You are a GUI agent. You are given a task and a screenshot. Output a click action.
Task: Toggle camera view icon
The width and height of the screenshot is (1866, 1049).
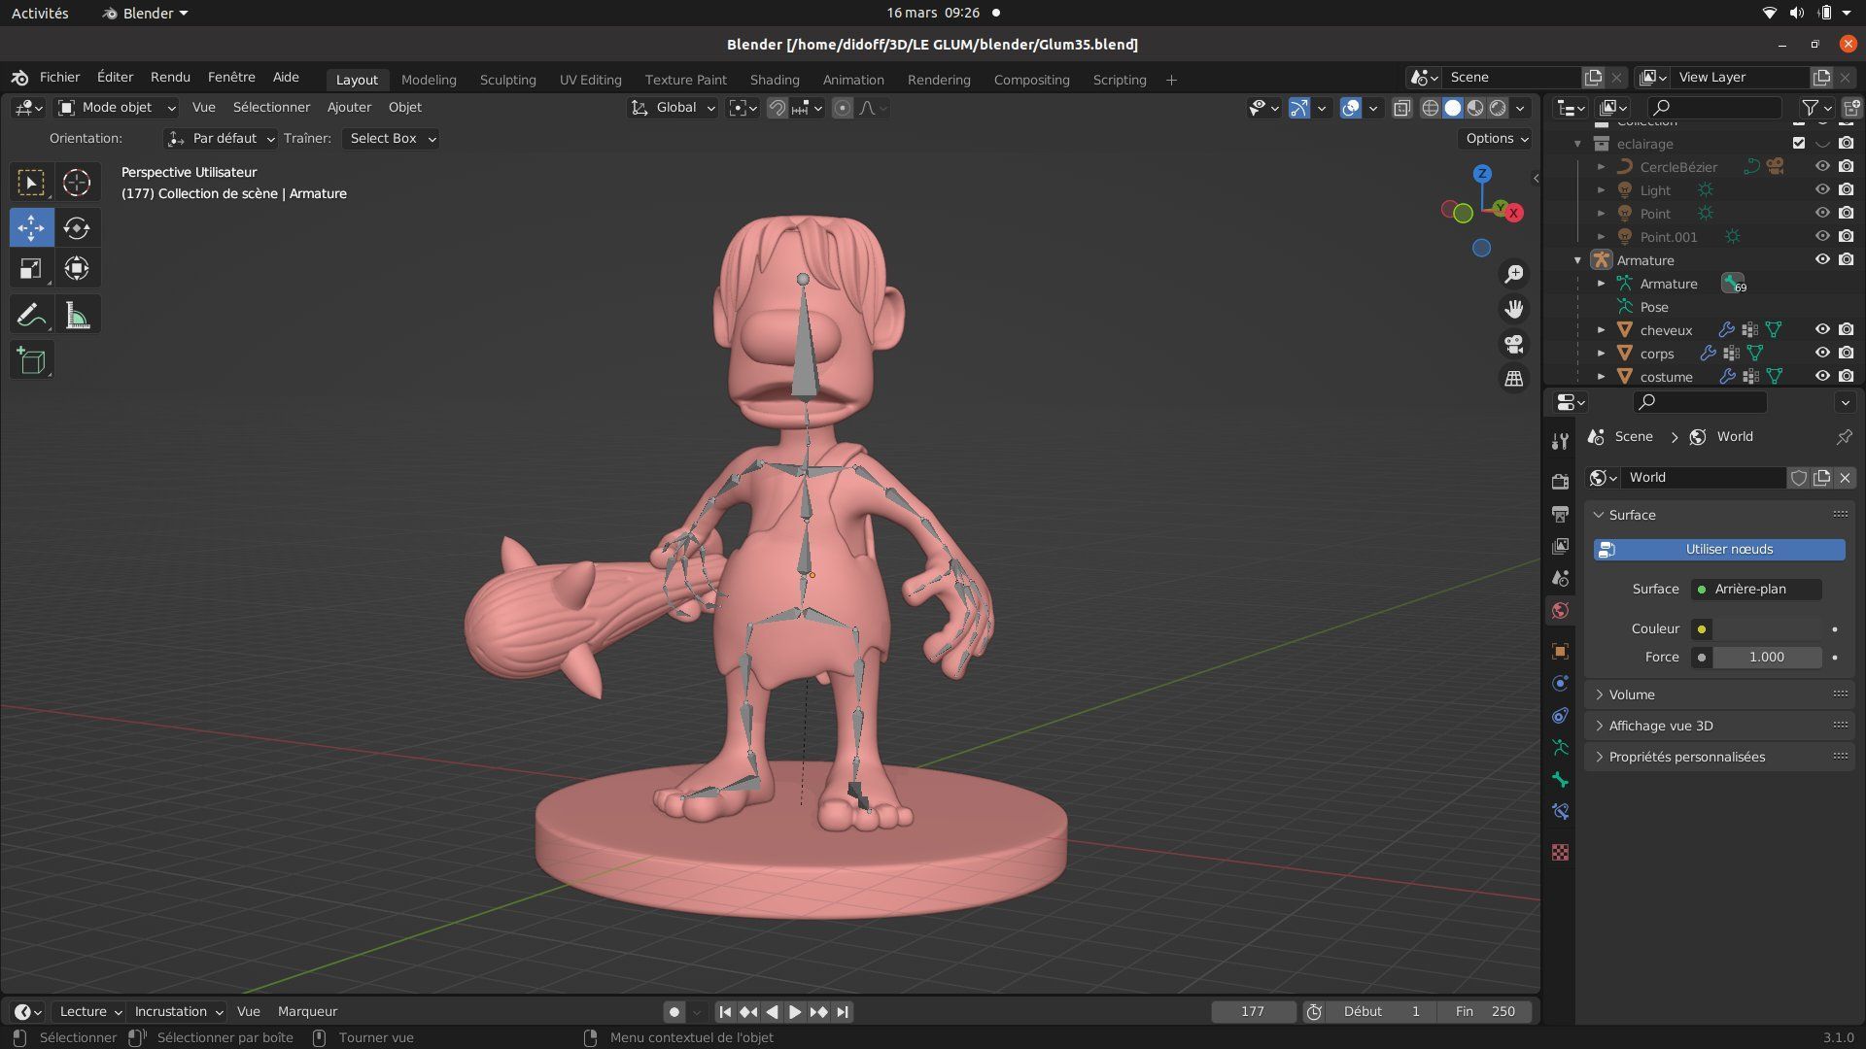coord(1513,345)
